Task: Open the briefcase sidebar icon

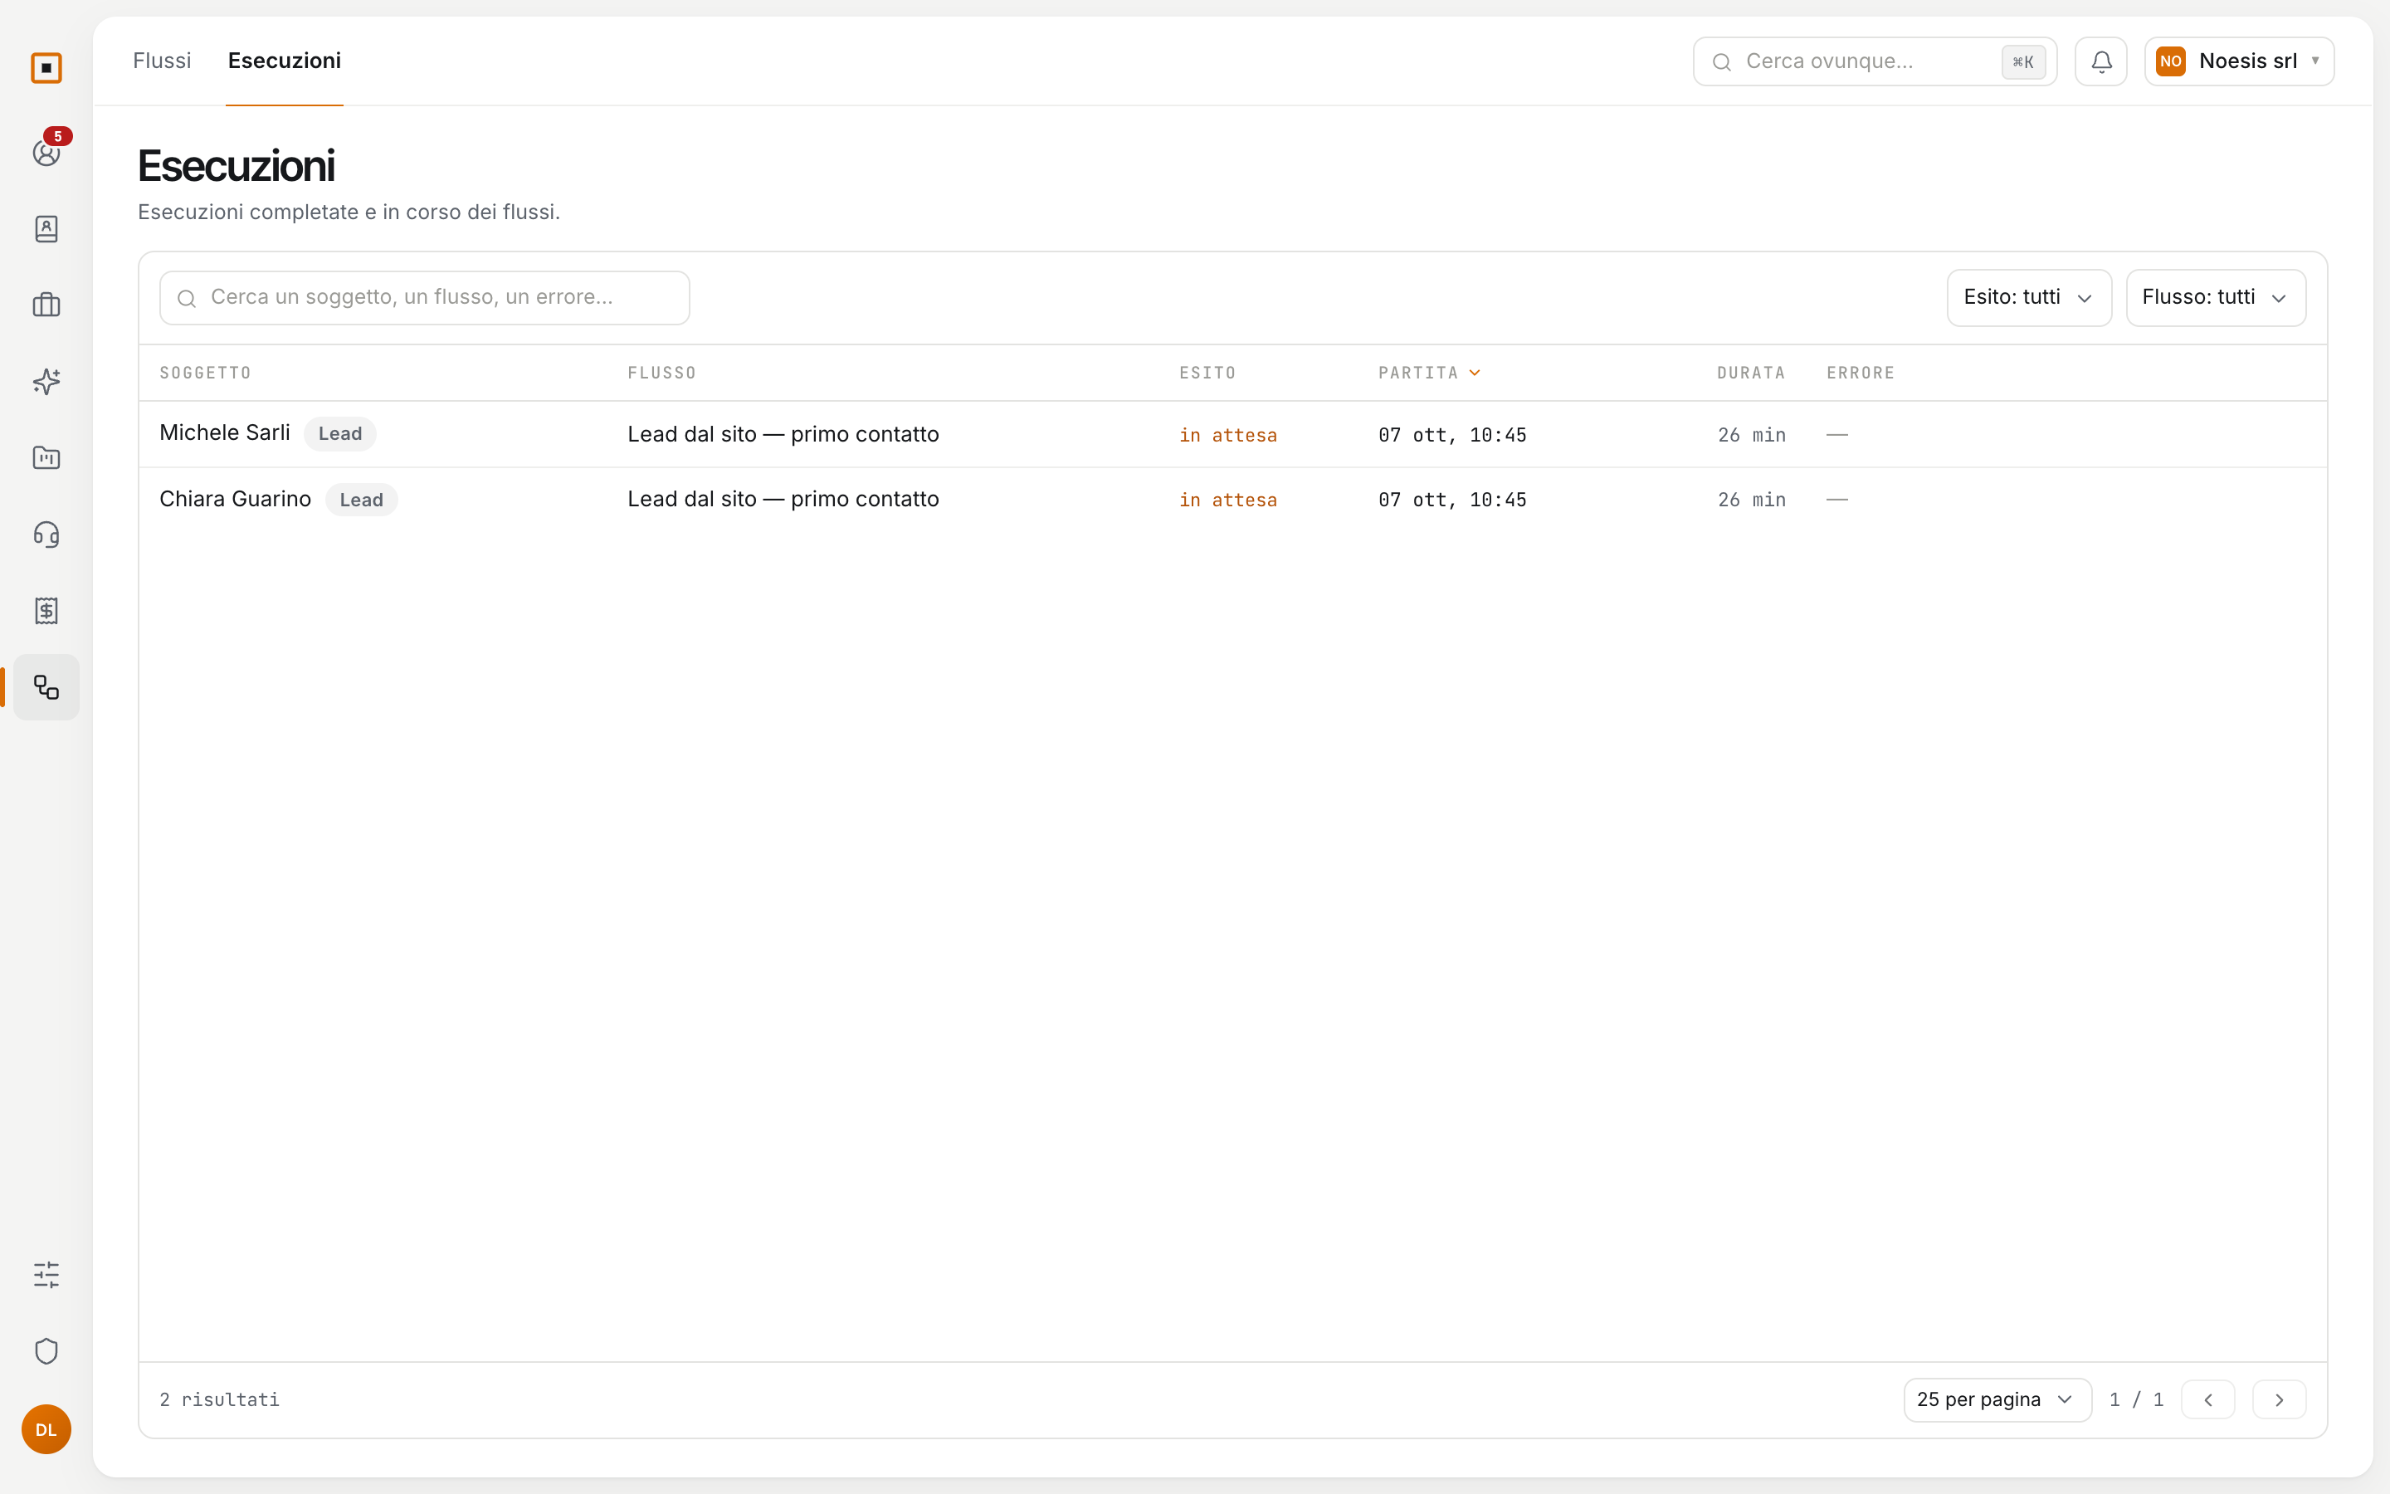Action: coord(46,305)
